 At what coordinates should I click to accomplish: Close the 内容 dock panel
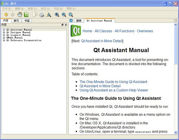coord(66,25)
